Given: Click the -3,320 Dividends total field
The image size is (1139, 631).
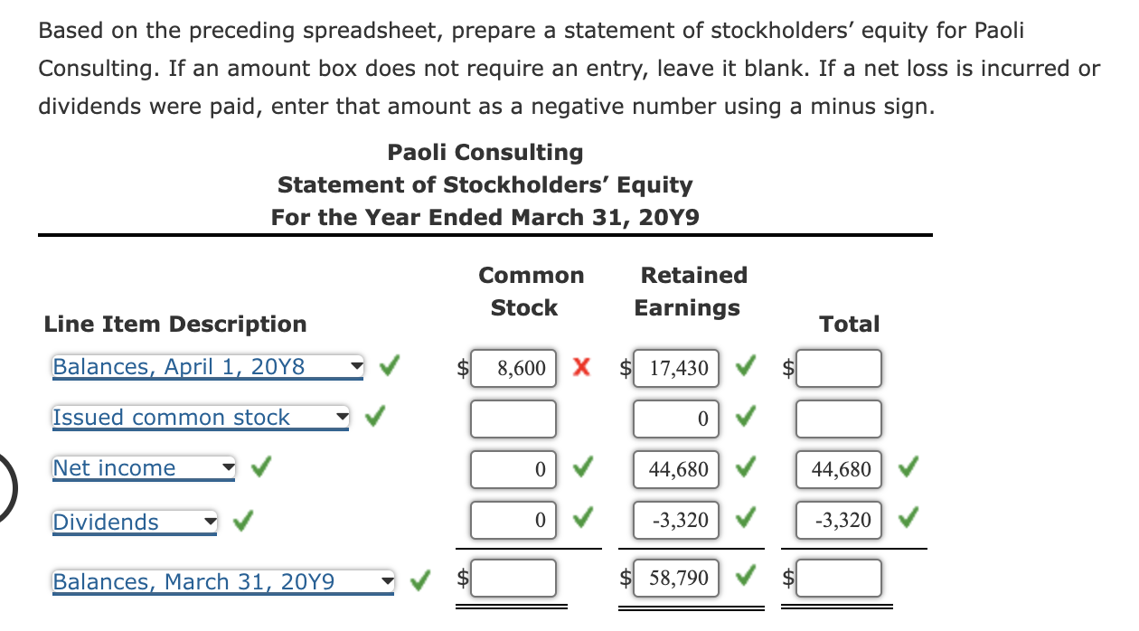Looking at the screenshot, I should point(837,519).
